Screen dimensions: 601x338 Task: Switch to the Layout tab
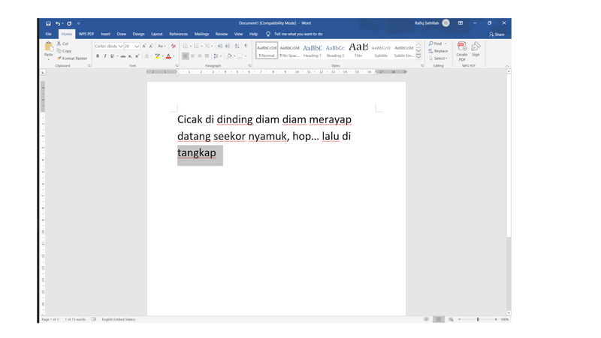pyautogui.click(x=157, y=34)
